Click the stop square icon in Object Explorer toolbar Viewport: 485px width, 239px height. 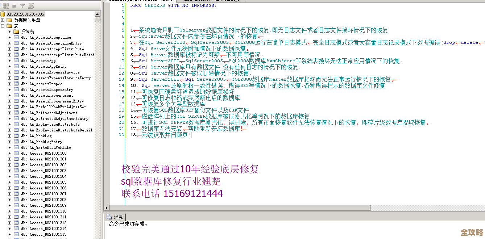(x=14, y=6)
